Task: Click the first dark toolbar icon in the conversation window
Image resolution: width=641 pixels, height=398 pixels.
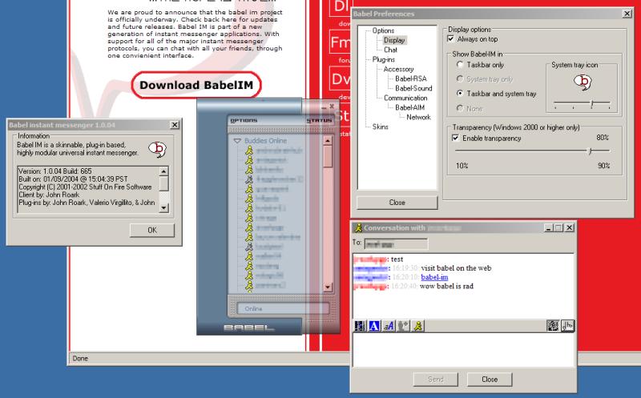Action: [360, 326]
